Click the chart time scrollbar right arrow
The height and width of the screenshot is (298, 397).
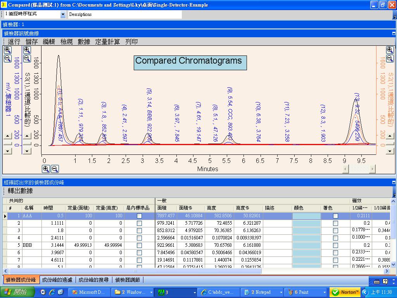pos(372,169)
